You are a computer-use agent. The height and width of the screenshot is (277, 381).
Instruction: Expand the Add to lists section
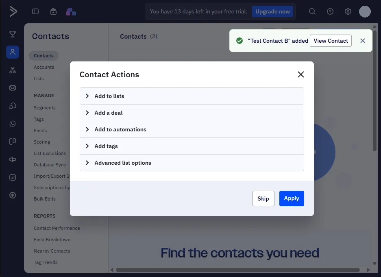pos(192,96)
